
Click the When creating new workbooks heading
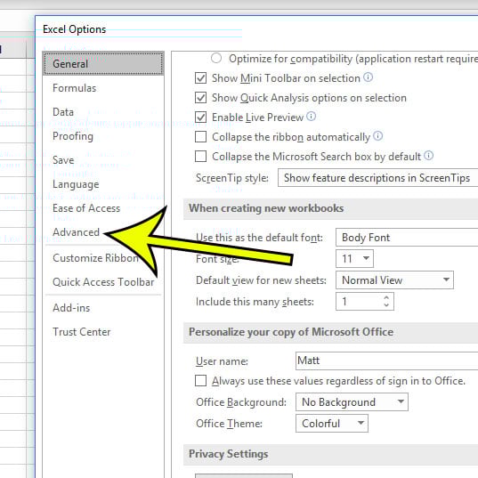coord(266,208)
